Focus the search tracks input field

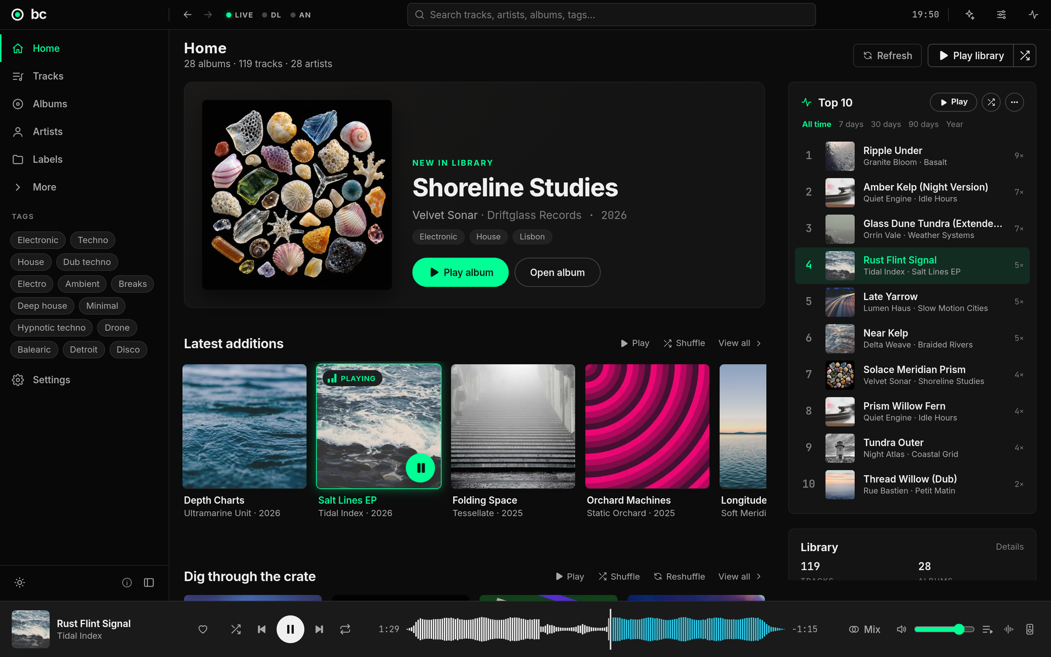point(611,15)
